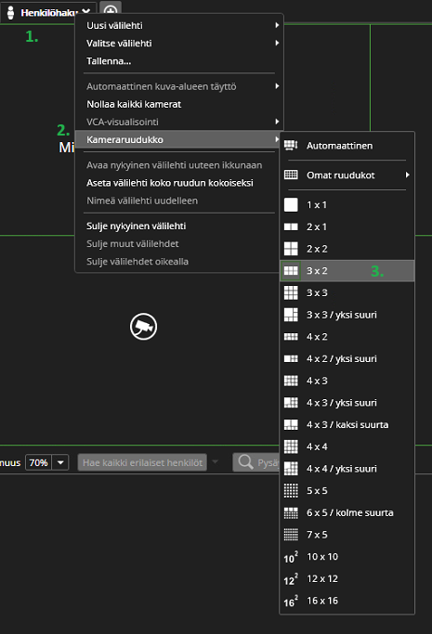Image resolution: width=432 pixels, height=634 pixels.
Task: Expand the Valitse välilehti submenu
Action: [277, 43]
